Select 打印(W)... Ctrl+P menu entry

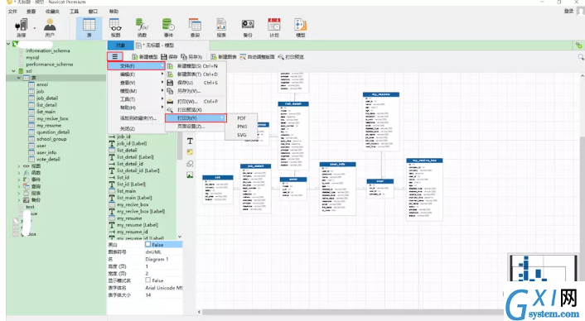196,101
